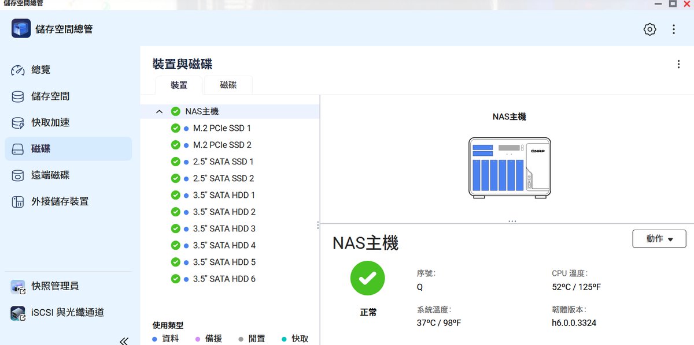694x345 pixels.
Task: Switch to the 磁碟 tab
Action: (x=228, y=85)
